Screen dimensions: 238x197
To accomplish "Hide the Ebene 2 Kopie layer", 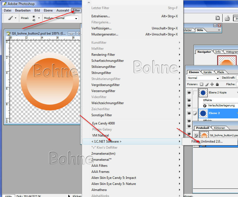I will (x=189, y=93).
